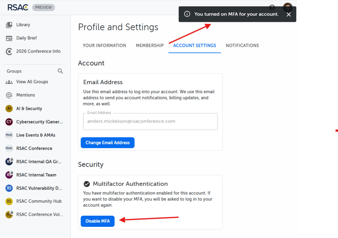Screen dimensions: 338x238
Task: Open the AI & Security group
Action: coord(29,108)
